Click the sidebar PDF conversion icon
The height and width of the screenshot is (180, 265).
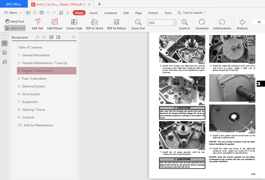coord(5,62)
